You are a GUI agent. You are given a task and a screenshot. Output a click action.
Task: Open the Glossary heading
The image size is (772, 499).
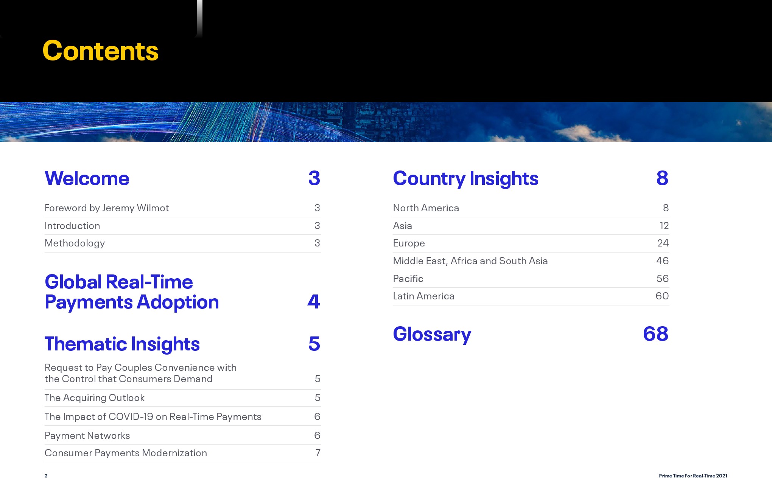(432, 334)
